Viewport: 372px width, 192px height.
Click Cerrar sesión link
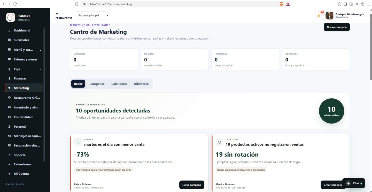click(15, 184)
